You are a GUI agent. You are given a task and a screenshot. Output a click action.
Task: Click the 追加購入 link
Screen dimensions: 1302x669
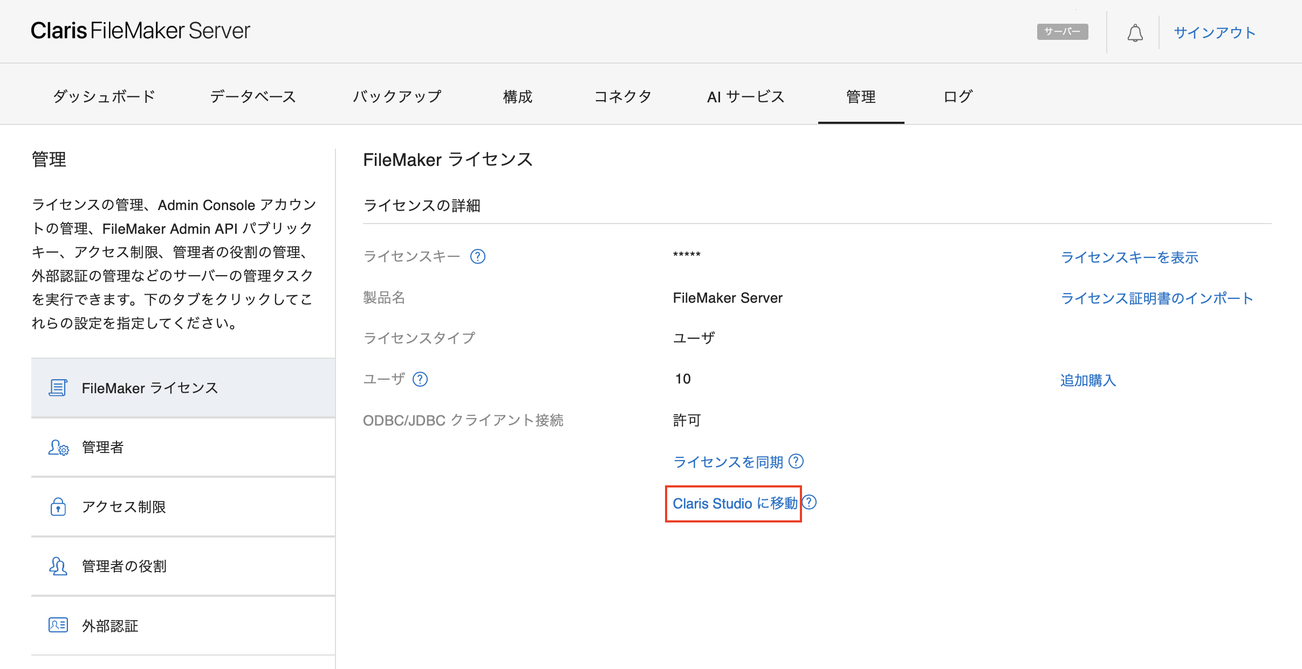1088,380
